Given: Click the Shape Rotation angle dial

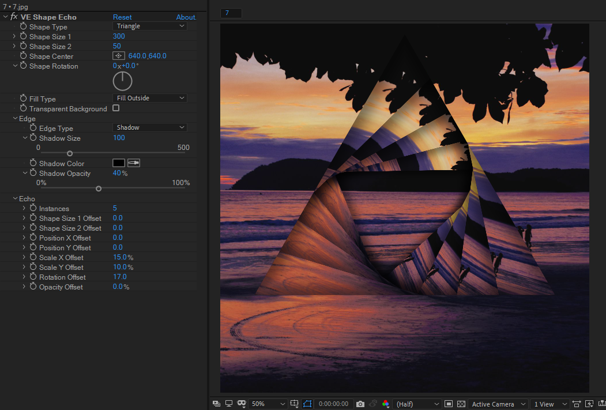Looking at the screenshot, I should (x=123, y=81).
